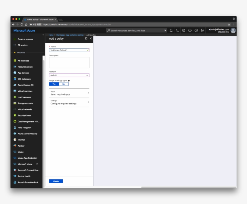The height and width of the screenshot is (204, 247).
Task: Expand the Apps selection row
Action: point(69,93)
